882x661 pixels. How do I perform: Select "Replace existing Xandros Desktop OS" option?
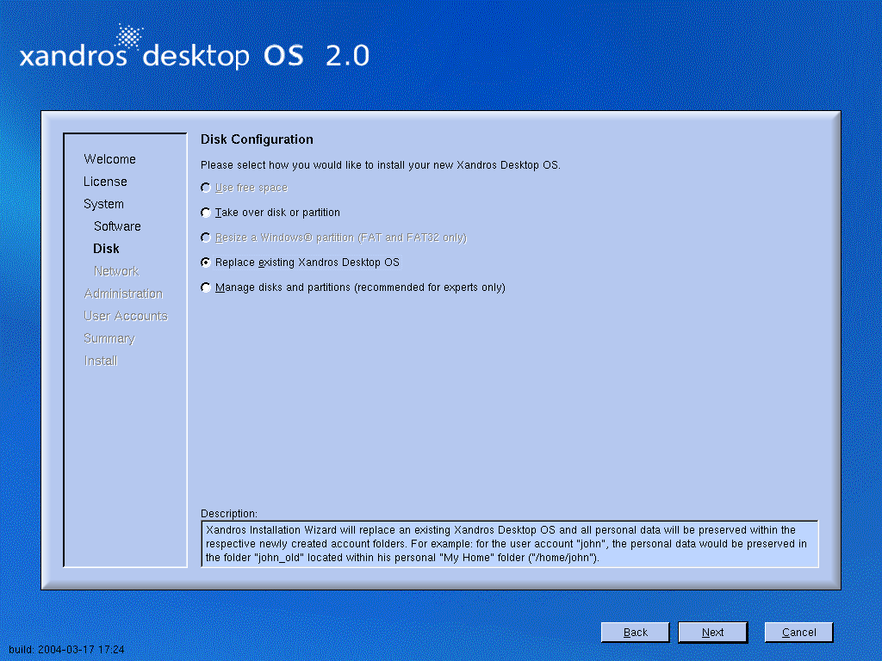pyautogui.click(x=206, y=263)
